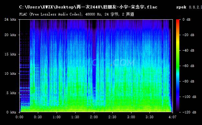Click the 15 kHz frequency axis label
202x125 pixels.
click(10, 54)
